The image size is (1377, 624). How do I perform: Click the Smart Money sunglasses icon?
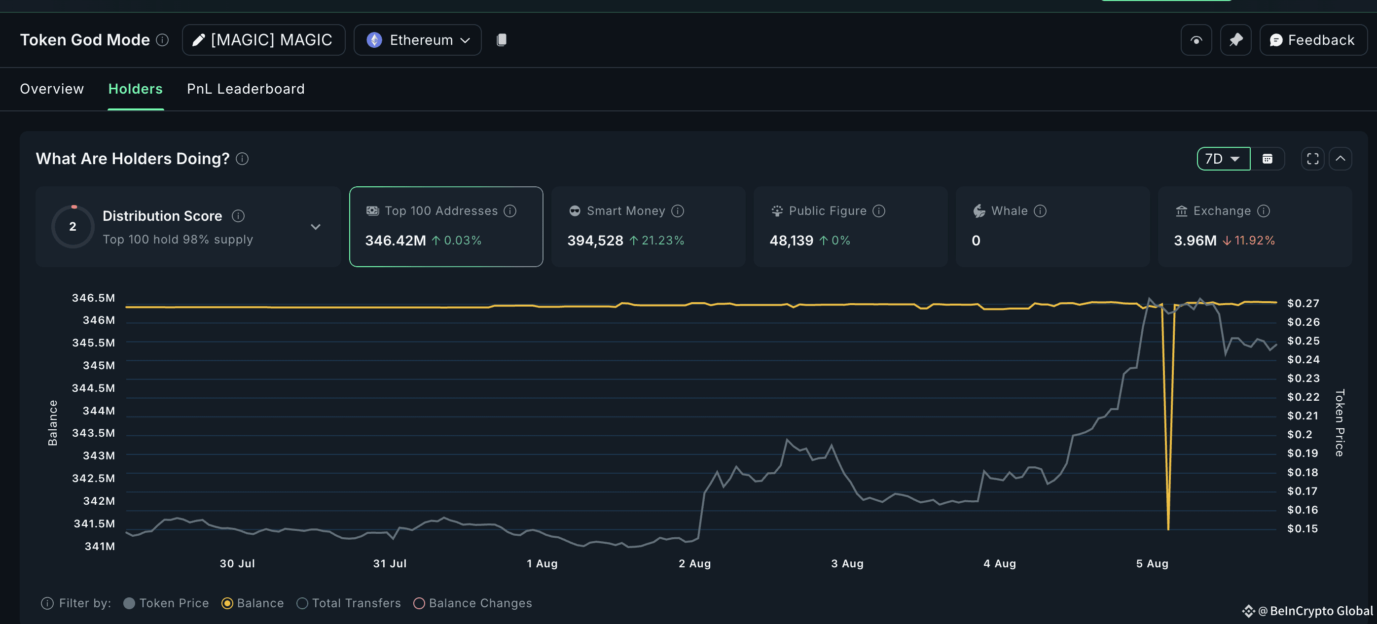pos(575,211)
